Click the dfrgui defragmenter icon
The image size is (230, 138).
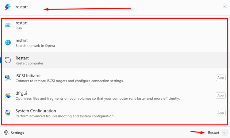pyautogui.click(x=8, y=96)
